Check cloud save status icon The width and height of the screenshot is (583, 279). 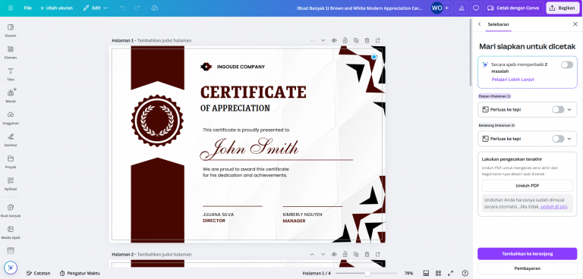pos(155,8)
